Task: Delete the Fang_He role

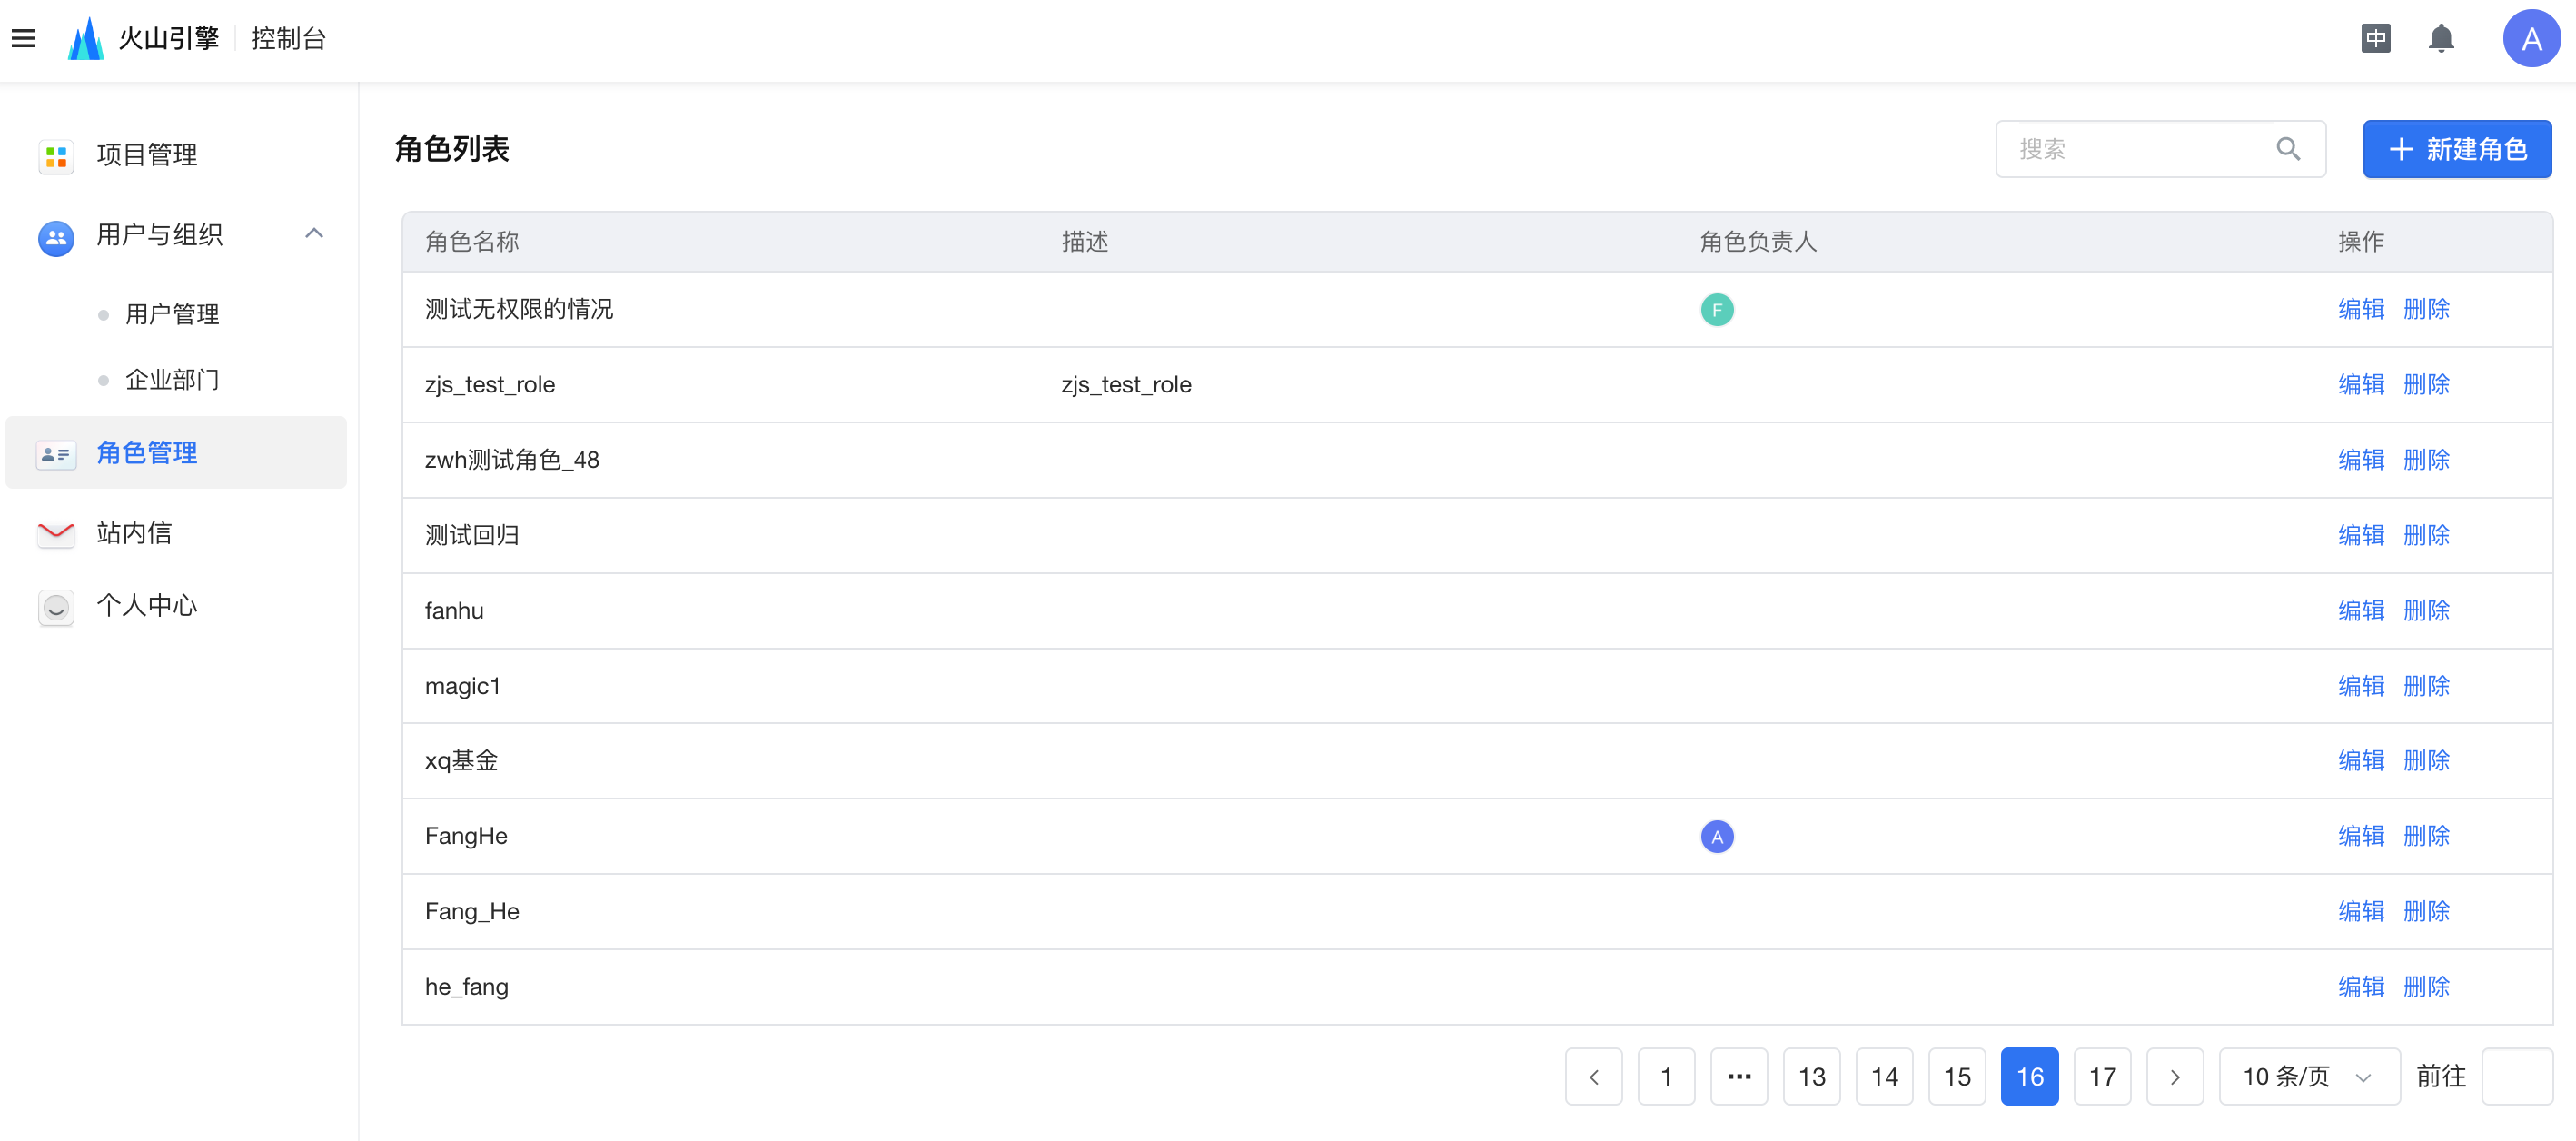Action: coord(2426,911)
